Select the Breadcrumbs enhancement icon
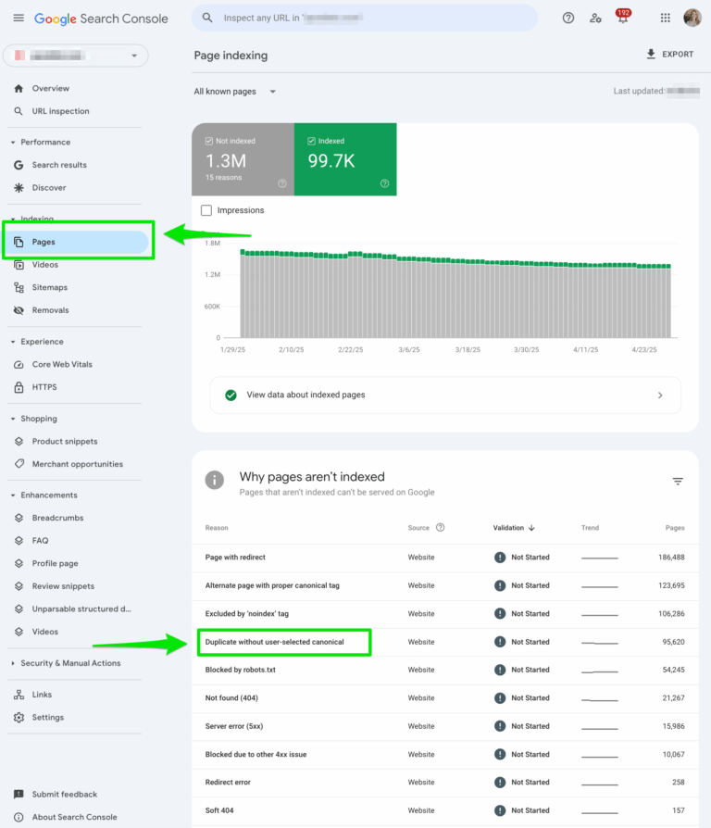This screenshot has height=828, width=711. [x=19, y=517]
